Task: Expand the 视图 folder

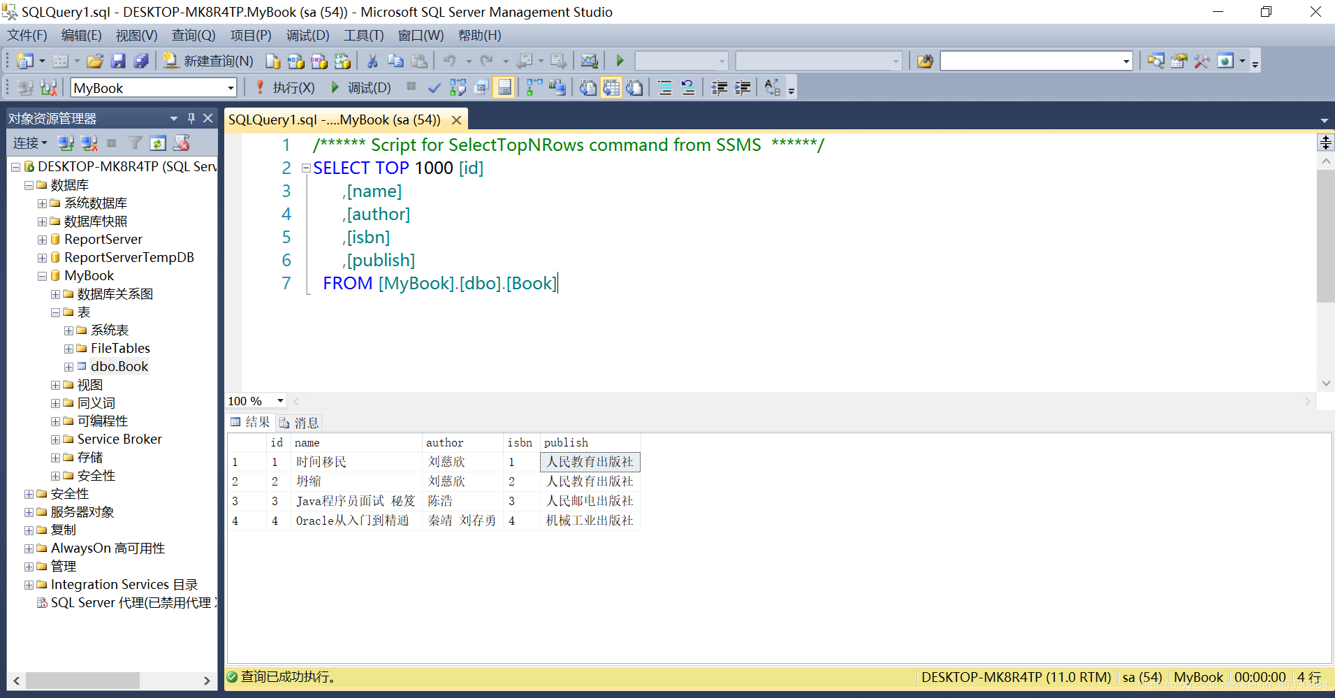Action: tap(55, 385)
